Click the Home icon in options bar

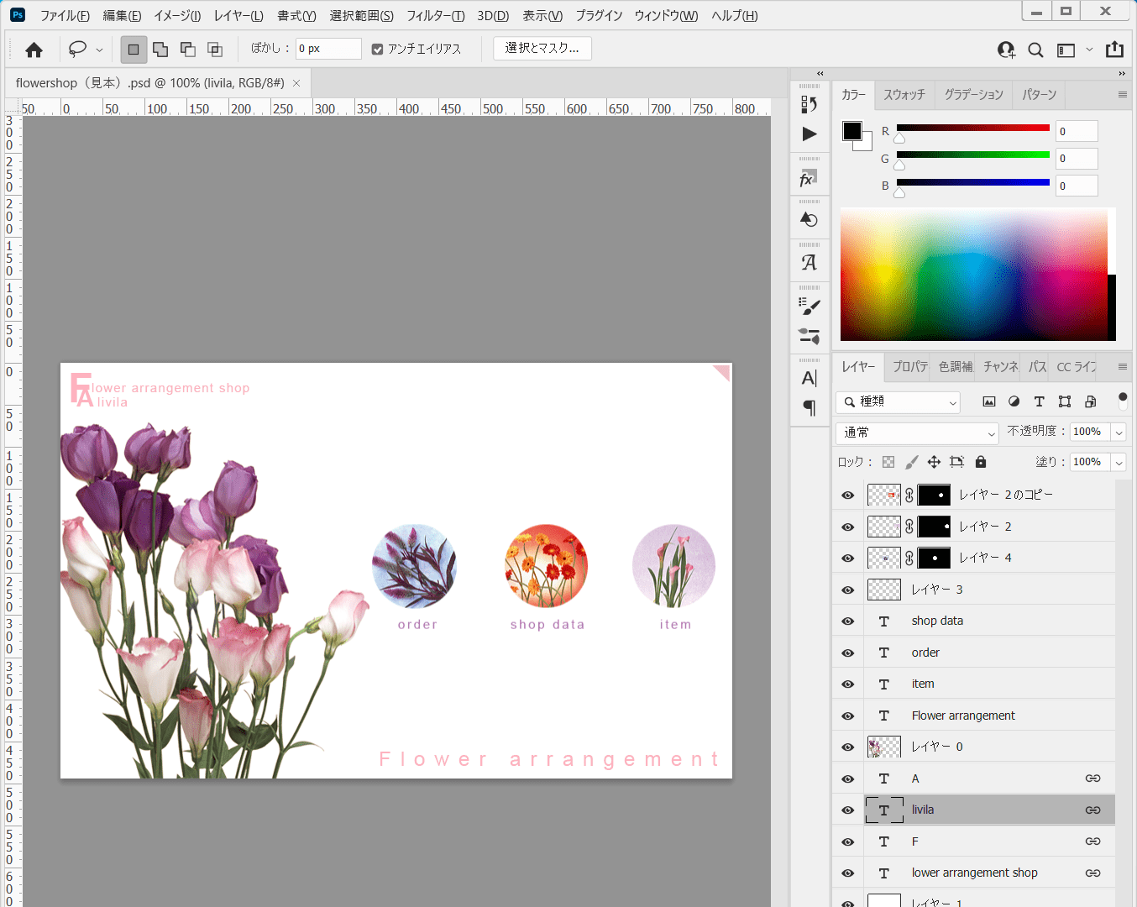tap(34, 50)
